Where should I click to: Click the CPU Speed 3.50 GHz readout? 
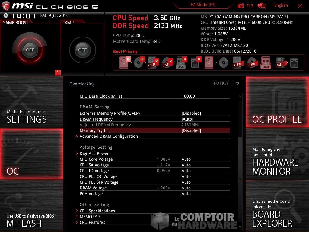coord(146,18)
